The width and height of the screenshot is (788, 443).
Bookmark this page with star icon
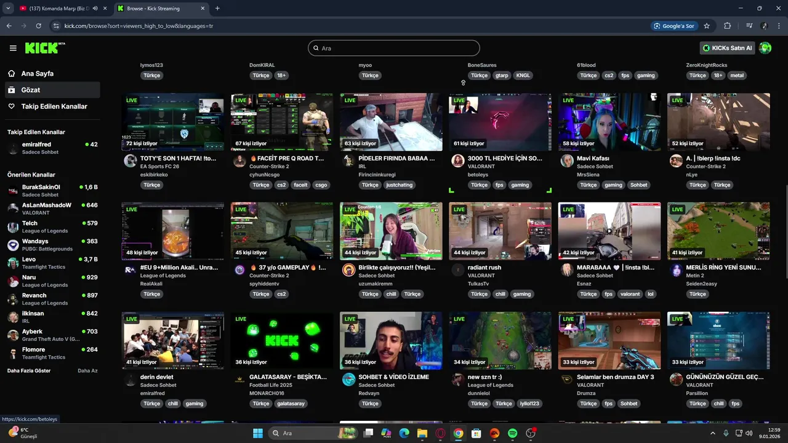[707, 26]
